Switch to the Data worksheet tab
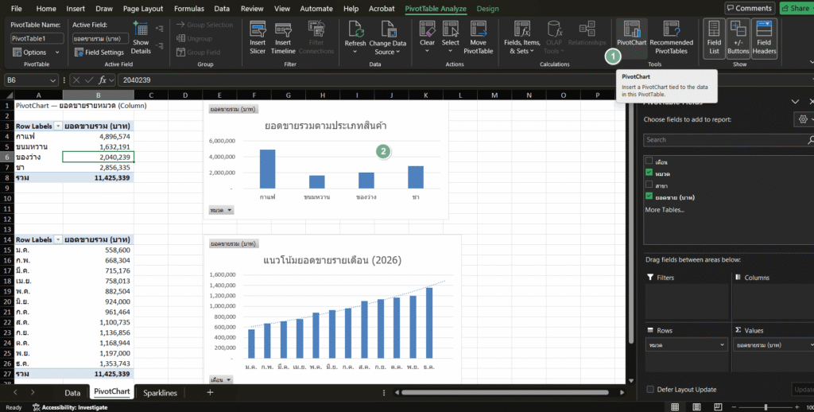Screen dimensions: 814x412 coord(72,393)
